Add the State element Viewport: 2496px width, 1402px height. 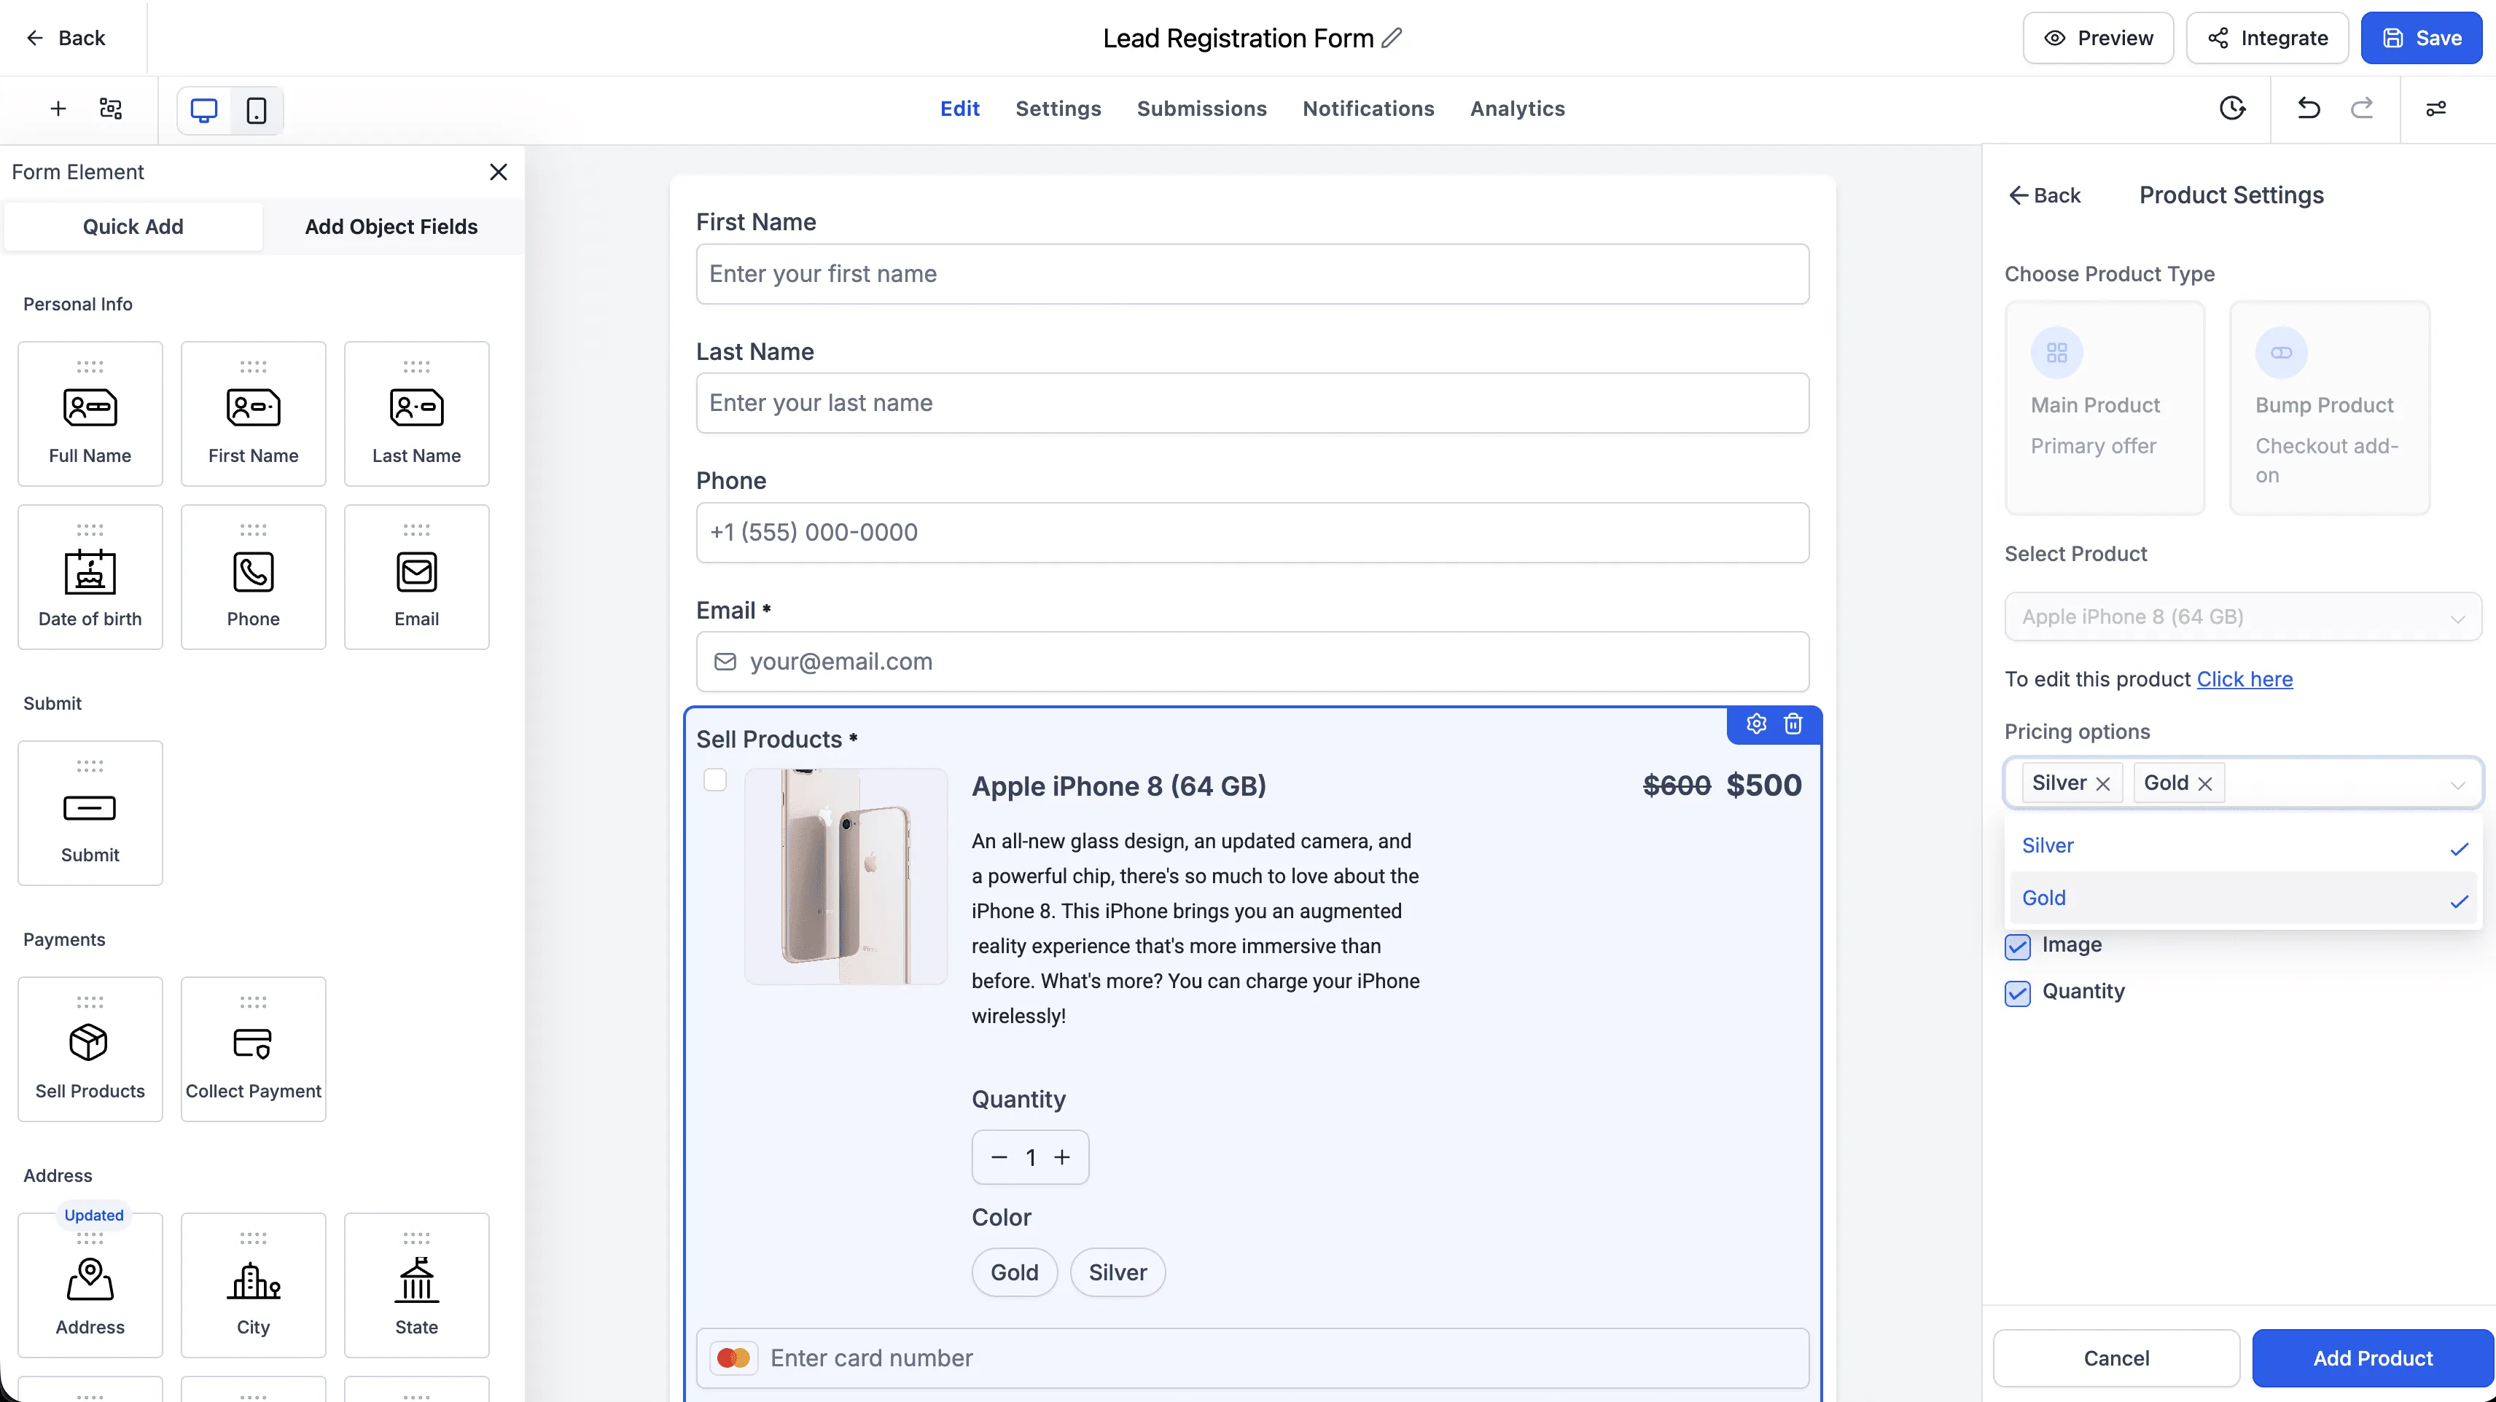coord(417,1285)
